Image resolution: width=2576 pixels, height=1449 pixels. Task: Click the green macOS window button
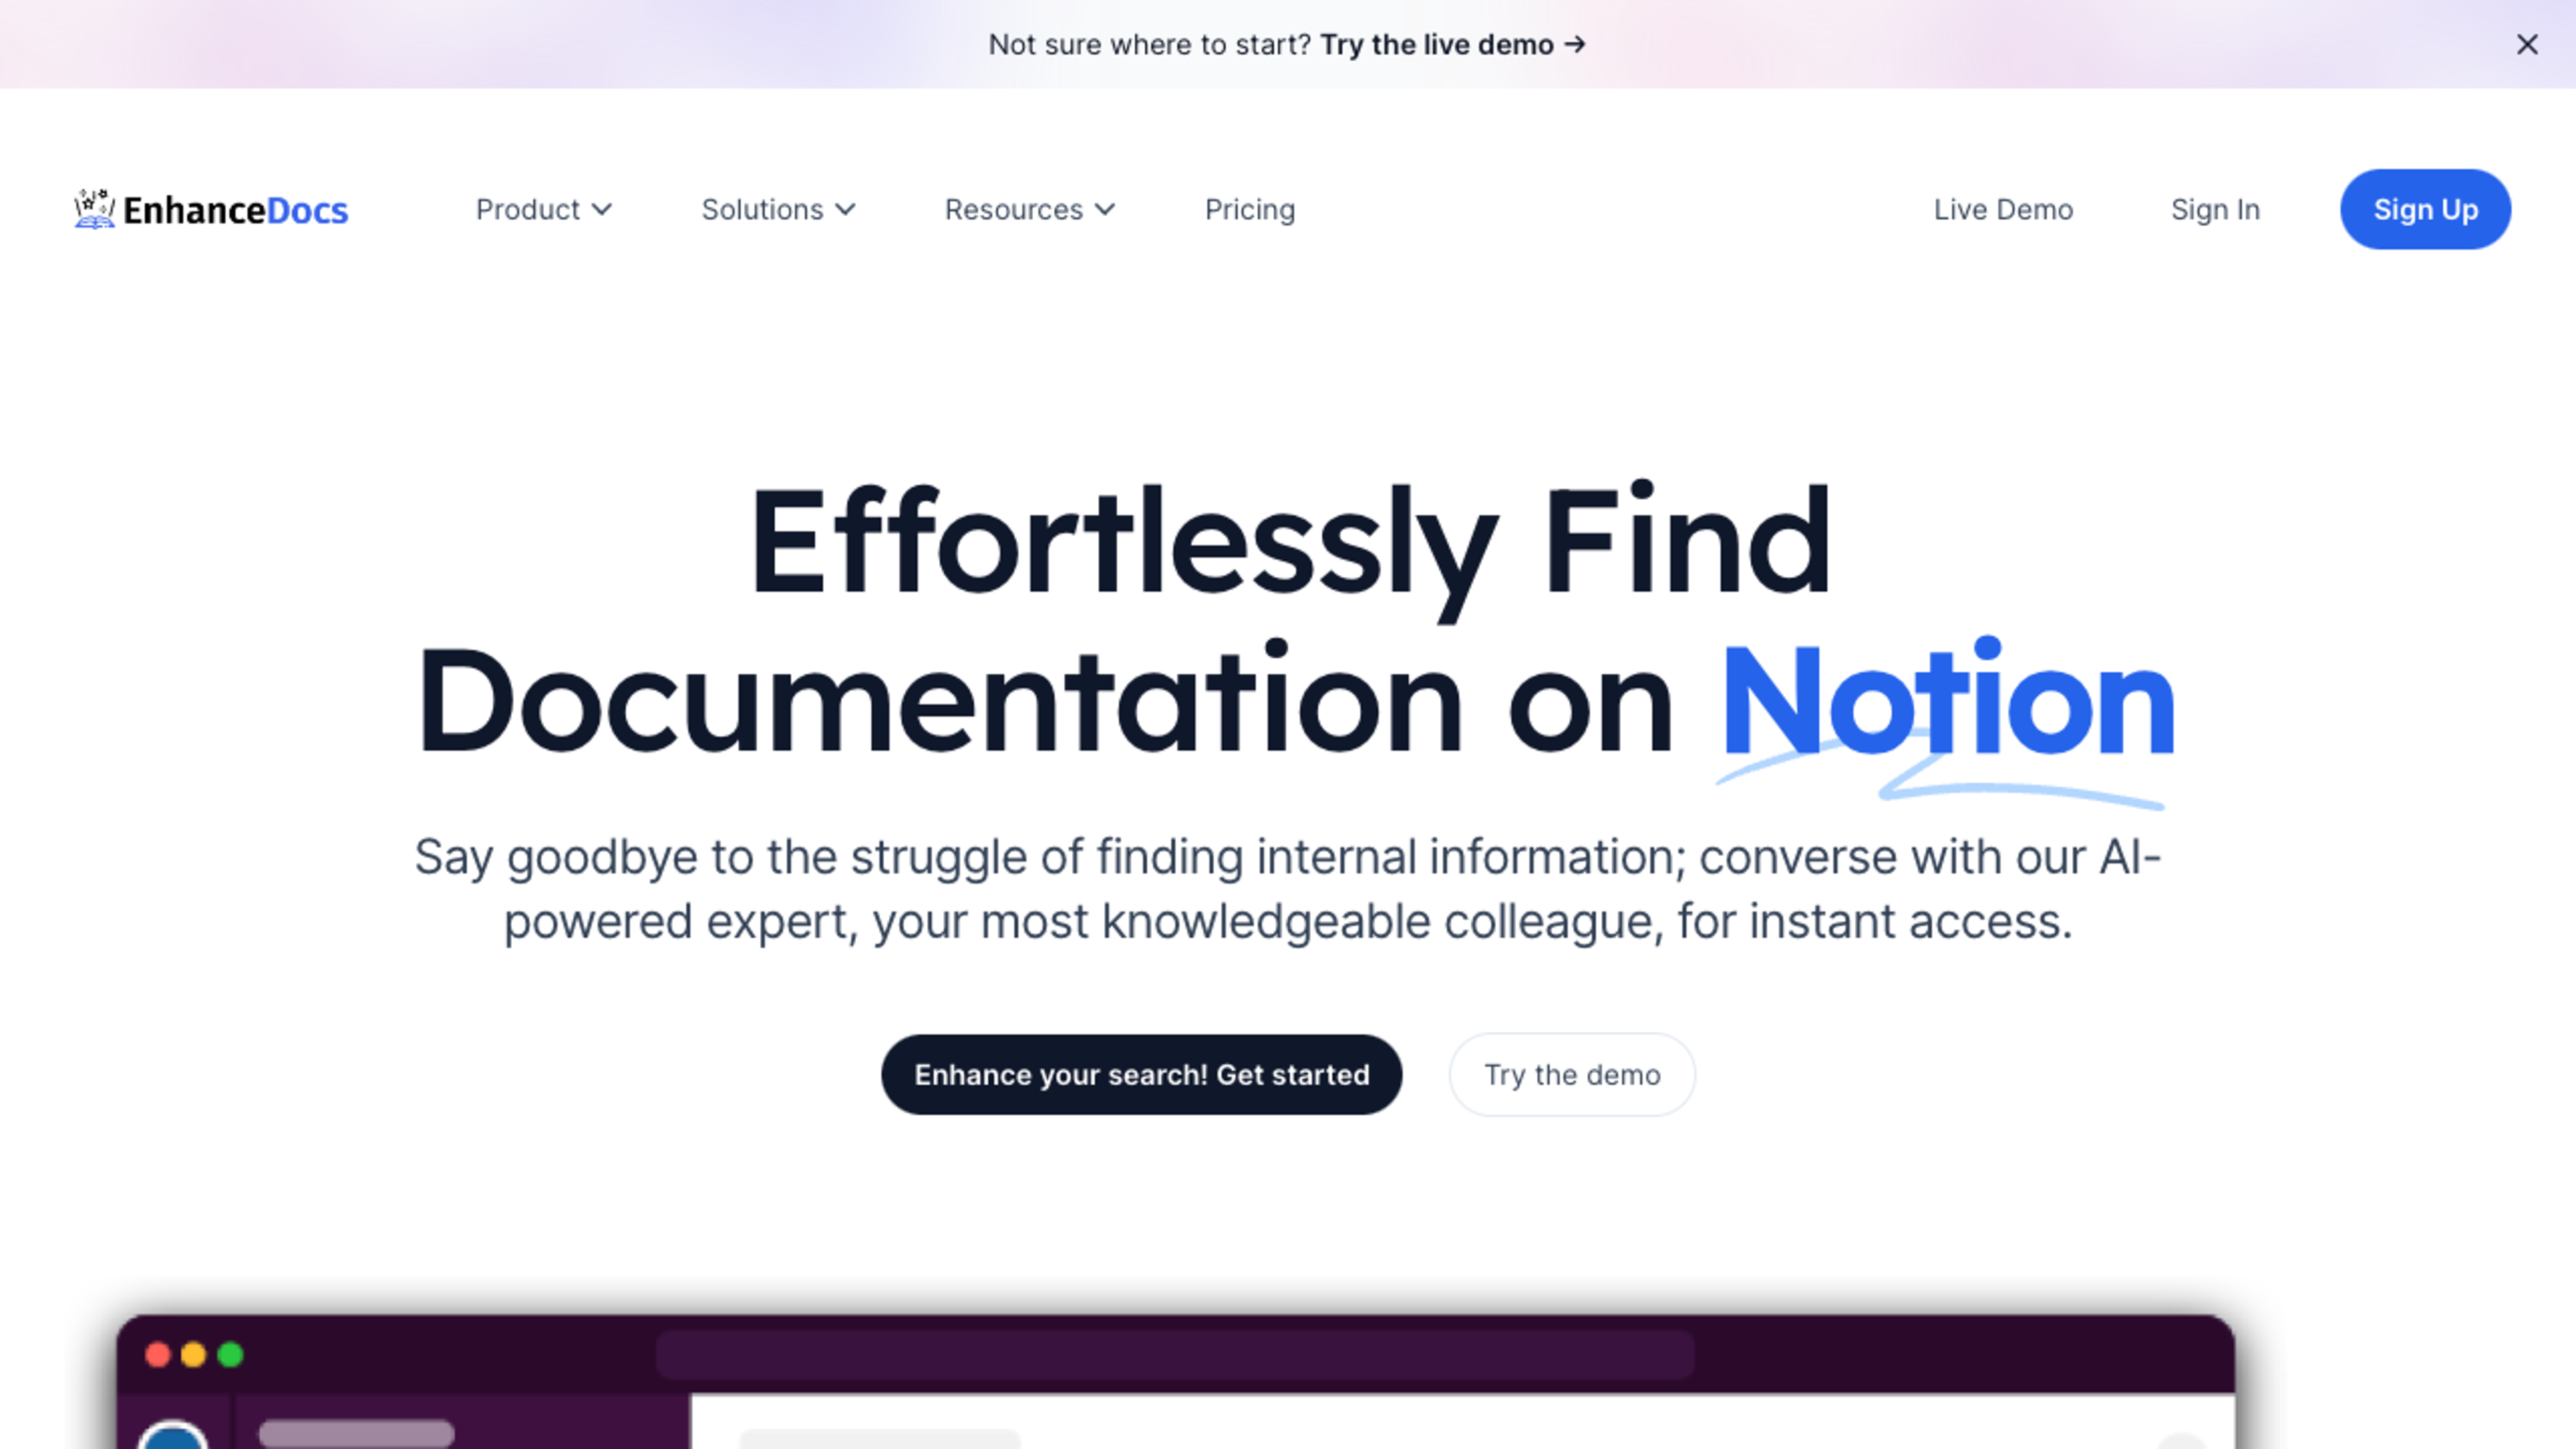pyautogui.click(x=231, y=1354)
